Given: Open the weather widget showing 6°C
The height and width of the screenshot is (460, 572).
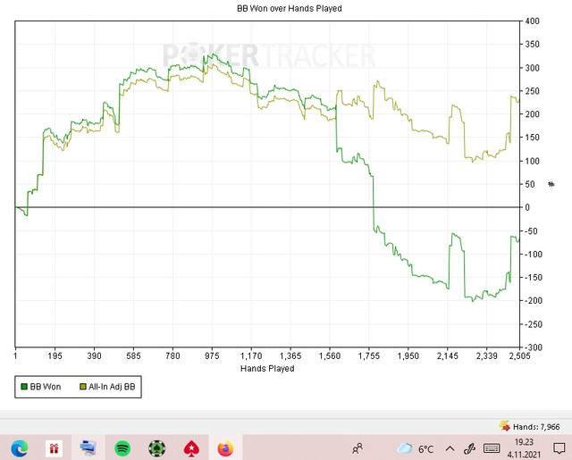Looking at the screenshot, I should [416, 448].
